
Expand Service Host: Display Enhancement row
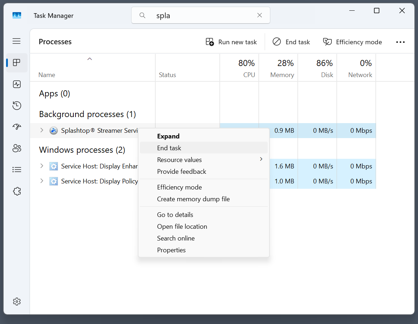42,166
